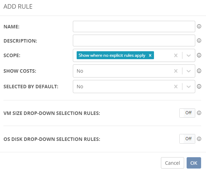Click info icon for VM Size rules

coord(199,113)
